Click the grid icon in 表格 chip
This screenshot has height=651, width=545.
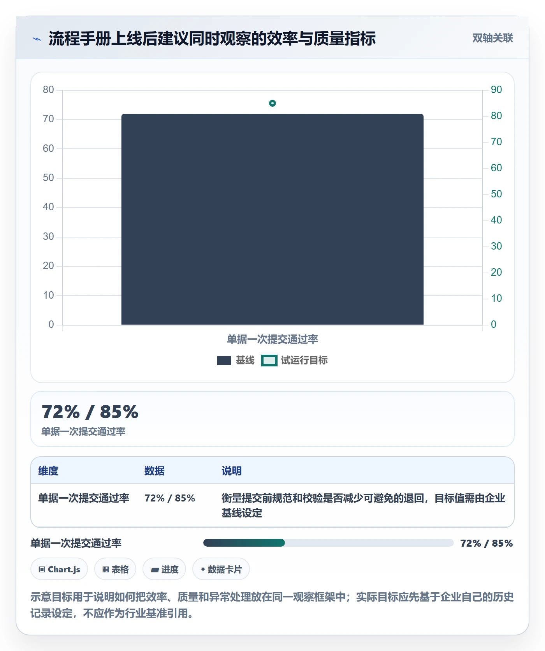point(105,570)
